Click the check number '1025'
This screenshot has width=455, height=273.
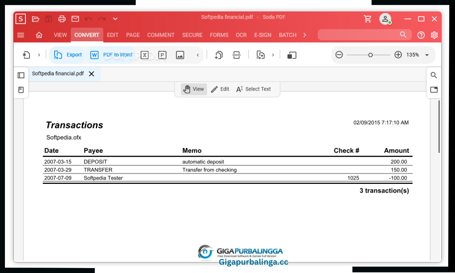click(353, 178)
